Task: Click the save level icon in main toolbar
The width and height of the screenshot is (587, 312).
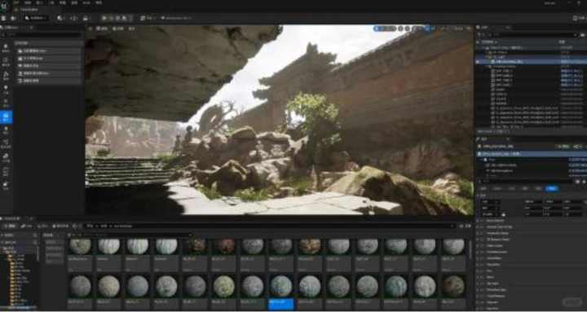Action: pyautogui.click(x=4, y=18)
